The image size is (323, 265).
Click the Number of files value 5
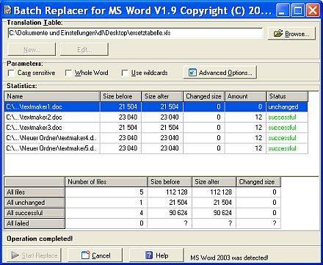click(x=142, y=192)
